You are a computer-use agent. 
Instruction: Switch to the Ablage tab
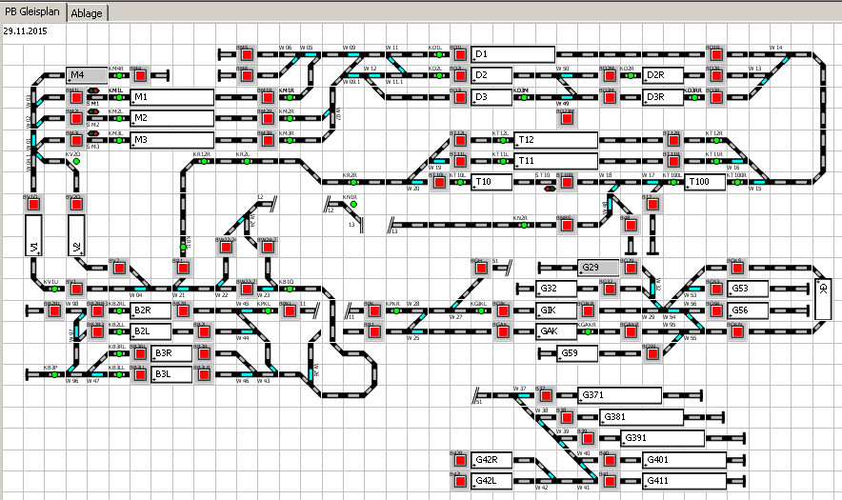pyautogui.click(x=87, y=12)
